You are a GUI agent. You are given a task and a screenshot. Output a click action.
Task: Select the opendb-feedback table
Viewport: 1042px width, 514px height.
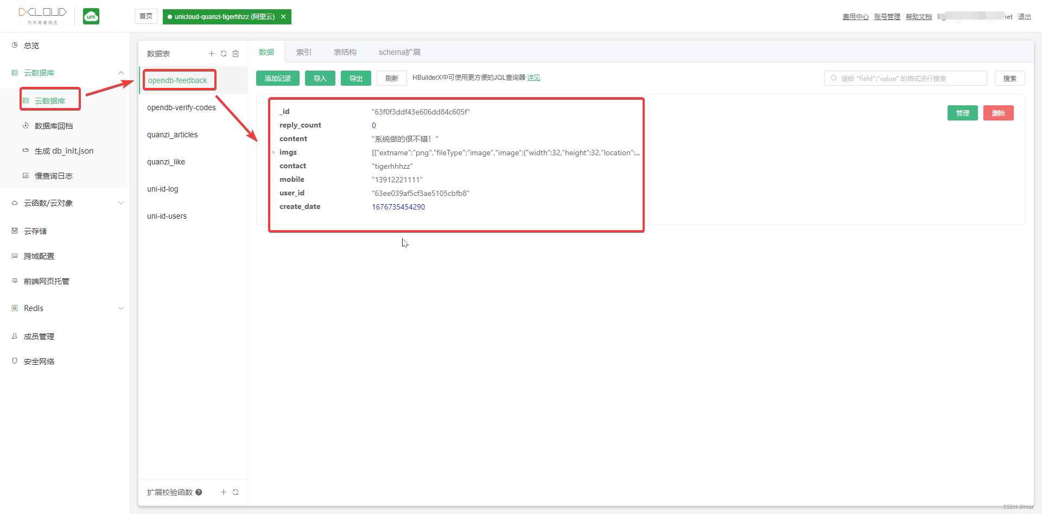point(193,80)
